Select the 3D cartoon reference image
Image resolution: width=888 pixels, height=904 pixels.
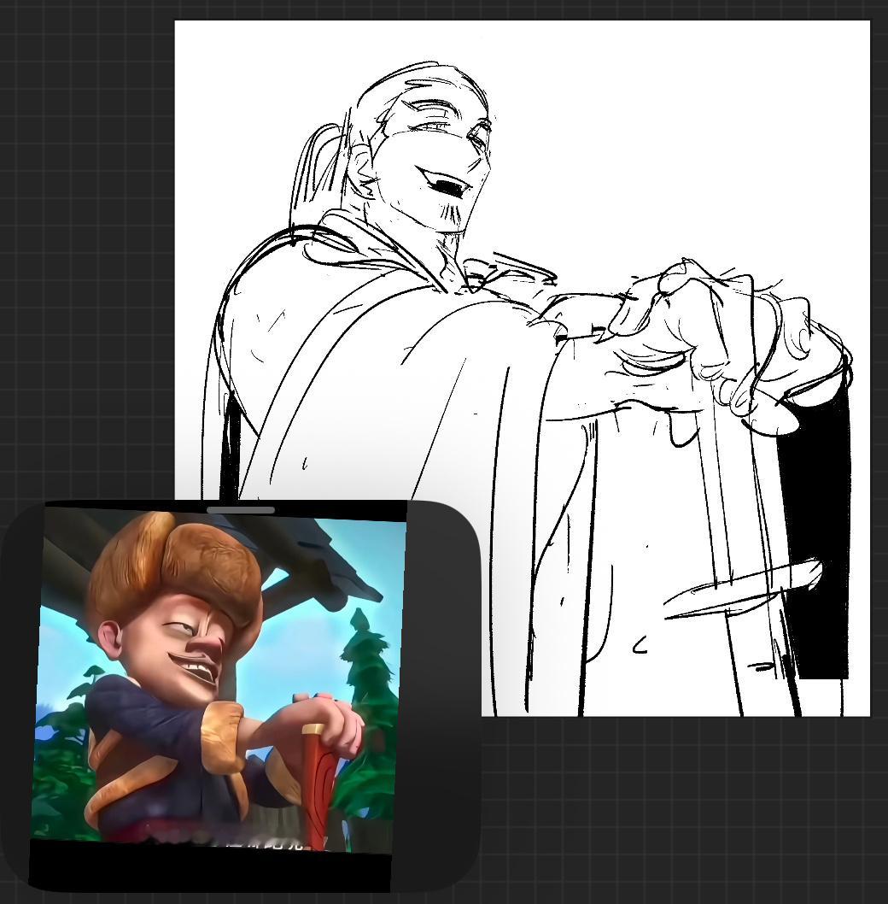click(219, 679)
